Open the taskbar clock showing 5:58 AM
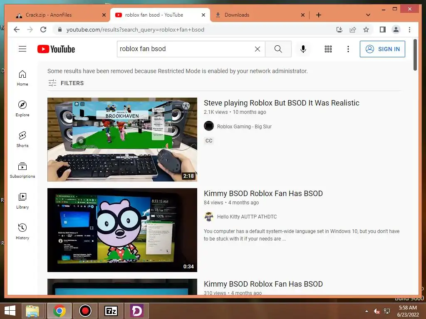Image resolution: width=426 pixels, height=319 pixels. [x=408, y=311]
